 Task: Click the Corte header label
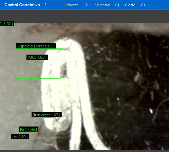coord(130,5)
